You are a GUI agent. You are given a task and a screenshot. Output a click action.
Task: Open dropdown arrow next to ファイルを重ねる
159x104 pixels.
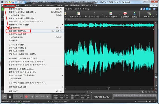(119, 14)
